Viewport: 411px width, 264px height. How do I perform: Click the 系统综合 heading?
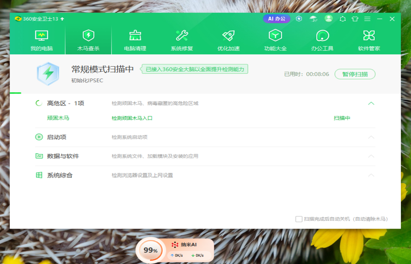coord(60,175)
